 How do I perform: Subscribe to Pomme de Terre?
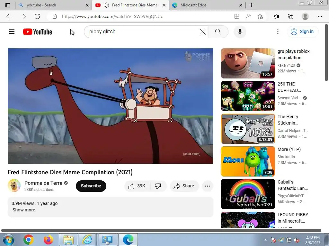point(91,186)
